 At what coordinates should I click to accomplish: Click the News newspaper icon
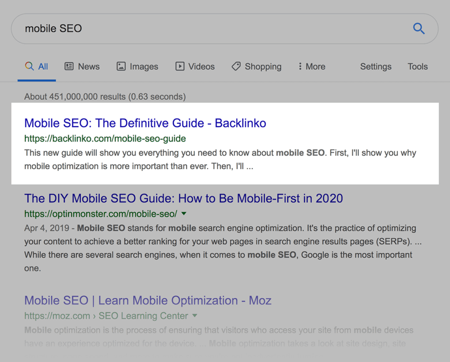coord(69,67)
